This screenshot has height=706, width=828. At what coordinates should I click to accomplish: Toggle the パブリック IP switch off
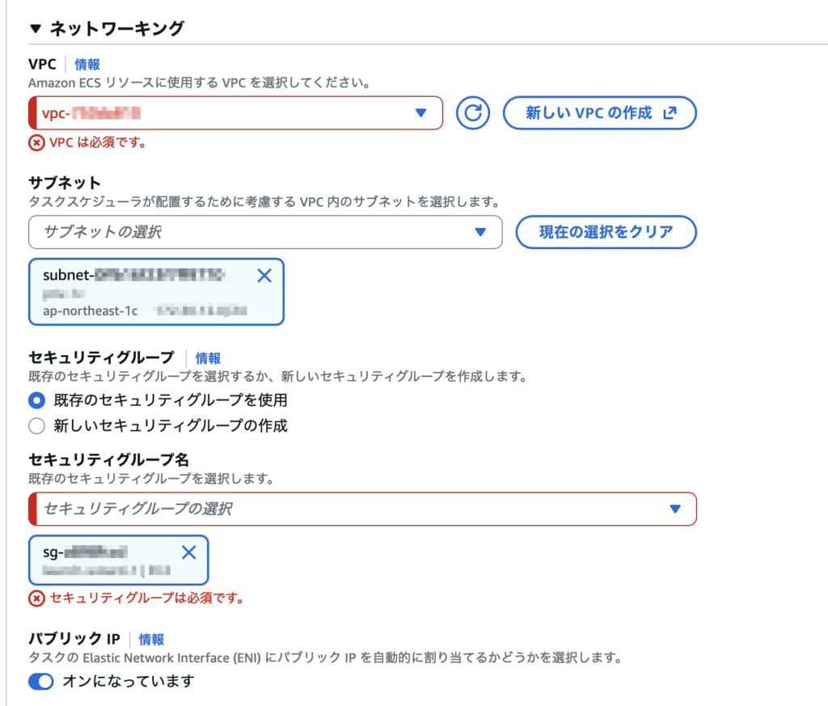(x=40, y=682)
